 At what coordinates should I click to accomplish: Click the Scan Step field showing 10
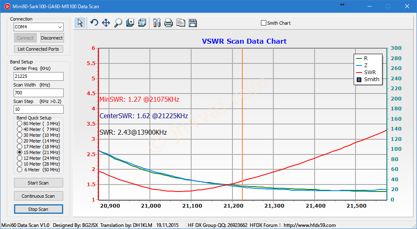point(38,109)
